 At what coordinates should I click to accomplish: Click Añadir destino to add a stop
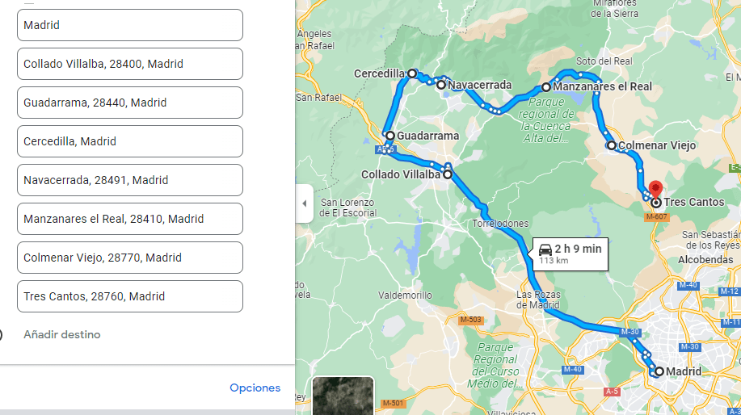(62, 334)
